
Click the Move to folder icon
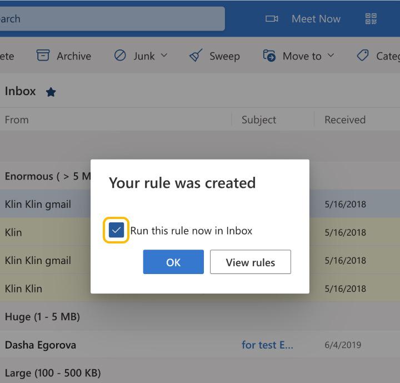pos(269,56)
